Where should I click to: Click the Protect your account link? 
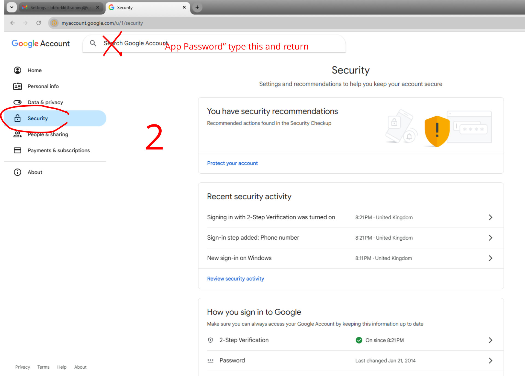[x=232, y=163]
